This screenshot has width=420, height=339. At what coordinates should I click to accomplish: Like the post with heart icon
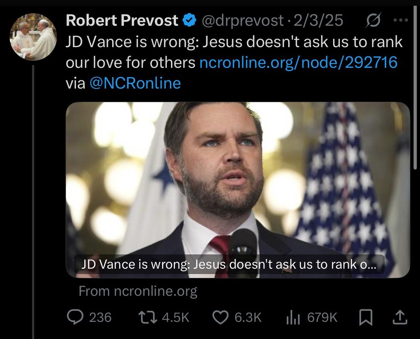pyautogui.click(x=220, y=317)
